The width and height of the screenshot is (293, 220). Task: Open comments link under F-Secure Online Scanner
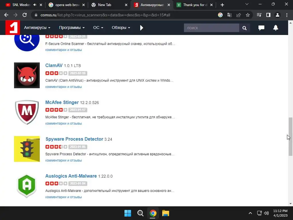click(64, 50)
